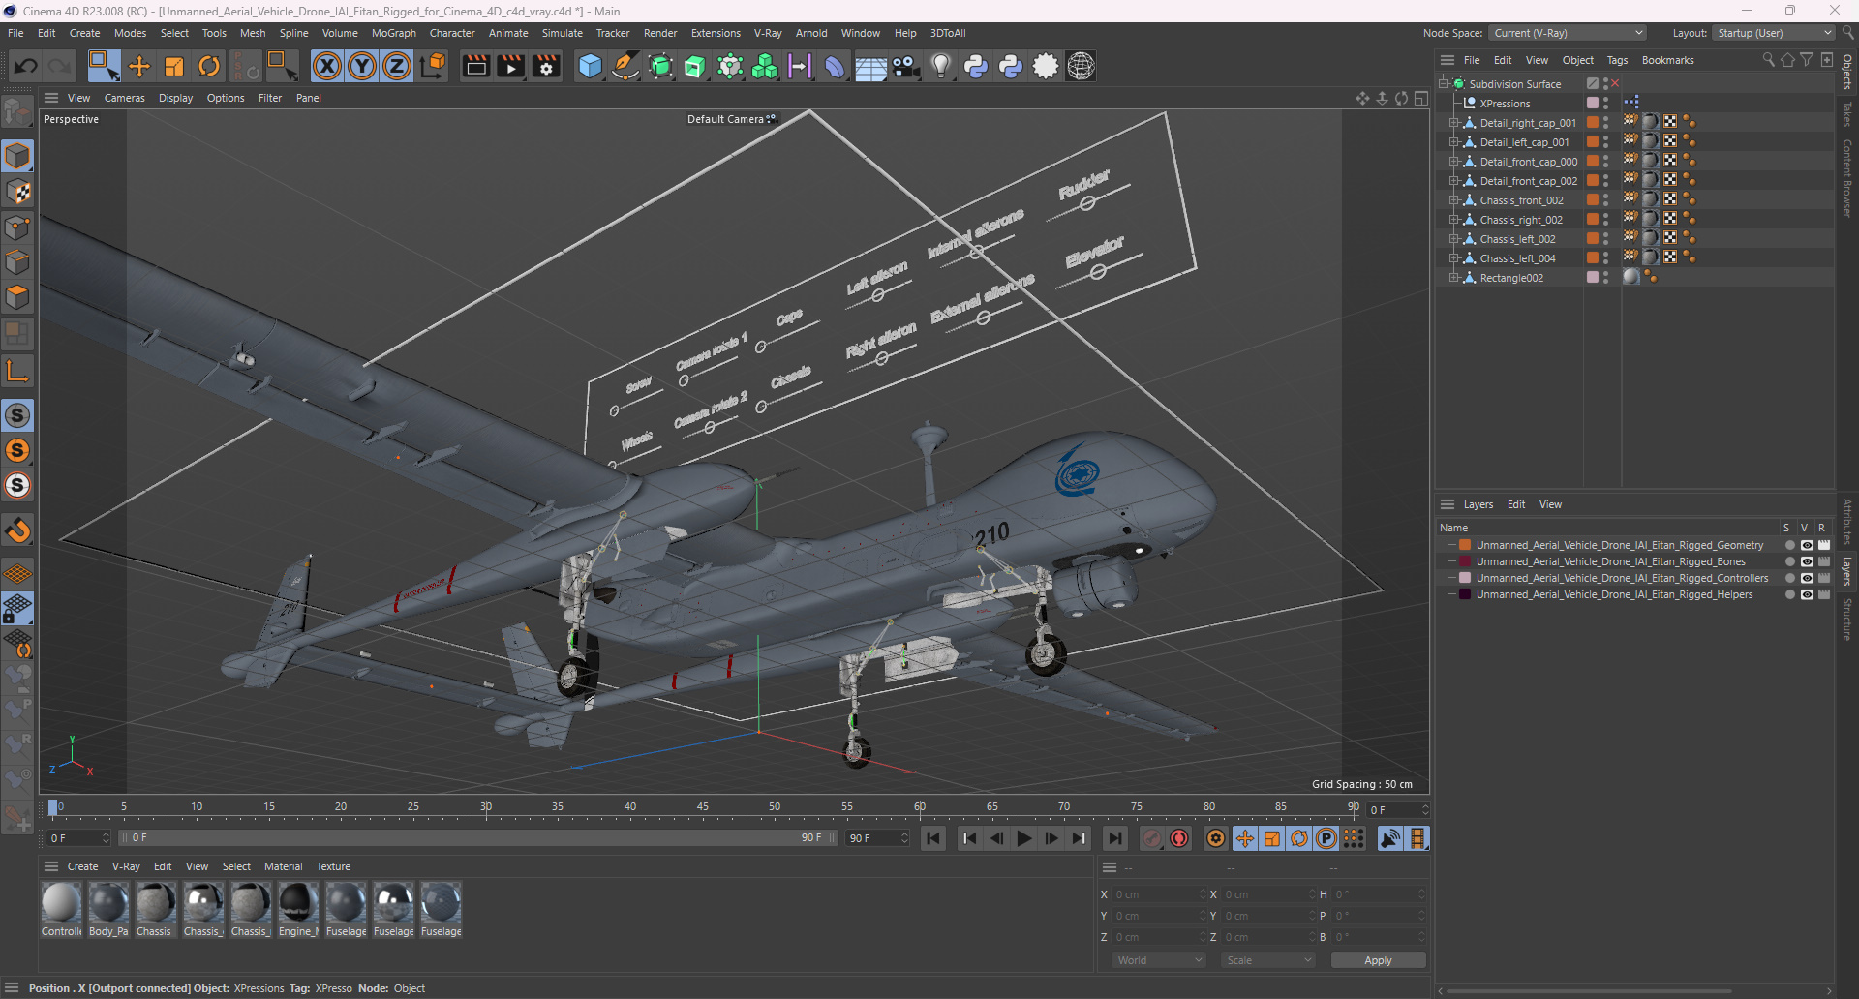Screen dimensions: 1859x999
Task: Switch to Texture mode in left sidebar
Action: pos(17,192)
